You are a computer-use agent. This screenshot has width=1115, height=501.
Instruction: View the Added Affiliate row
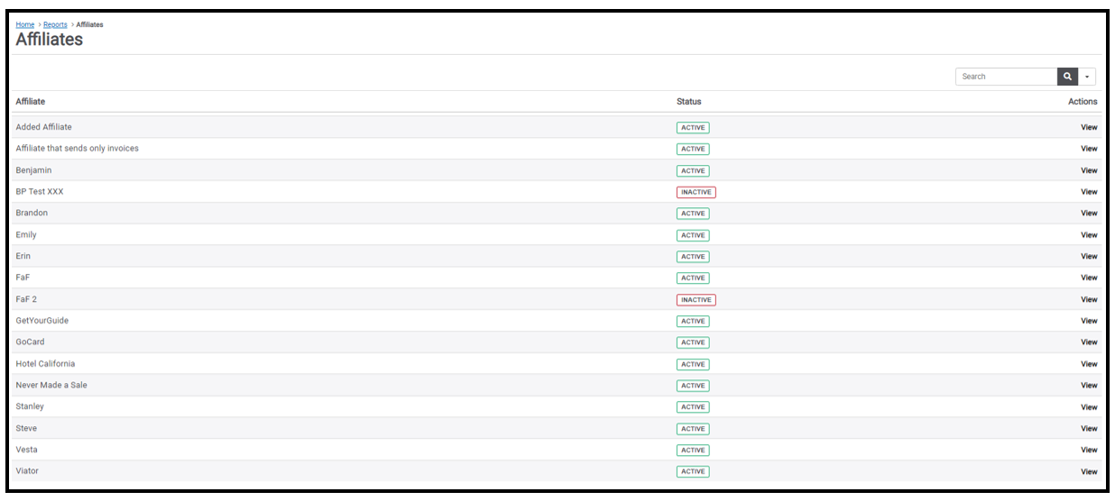pyautogui.click(x=1089, y=127)
